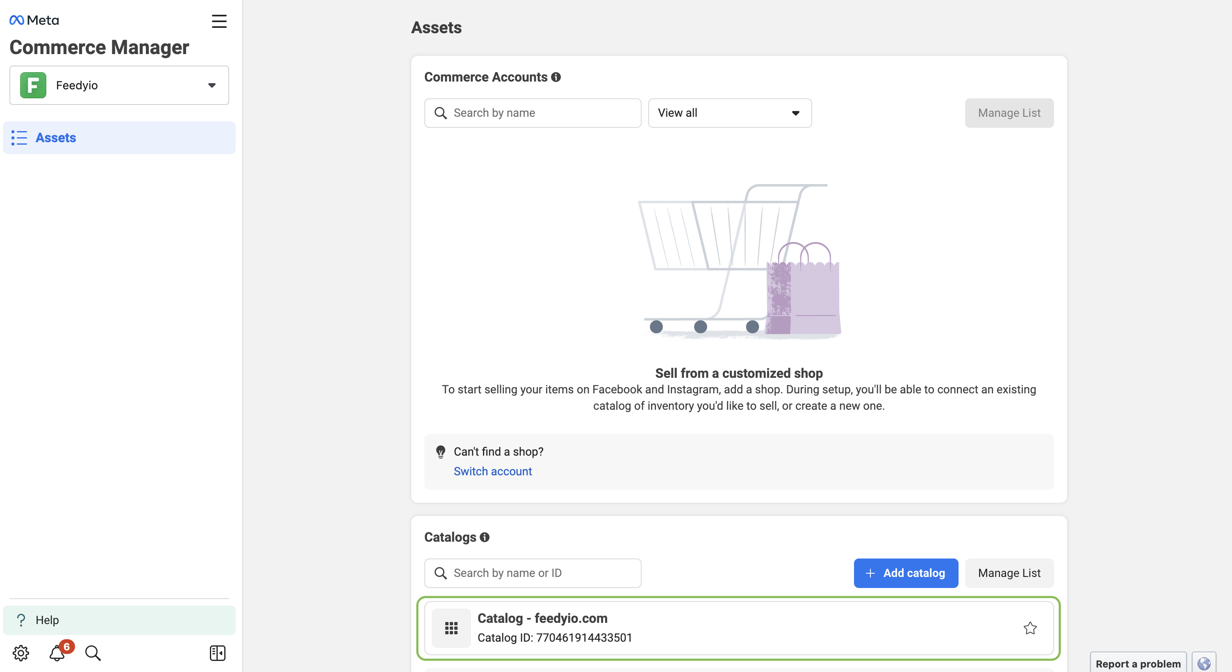The height and width of the screenshot is (672, 1232).
Task: Click the lightbulb tip icon
Action: (x=440, y=452)
